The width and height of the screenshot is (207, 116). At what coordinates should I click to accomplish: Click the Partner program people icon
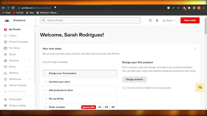(5, 85)
